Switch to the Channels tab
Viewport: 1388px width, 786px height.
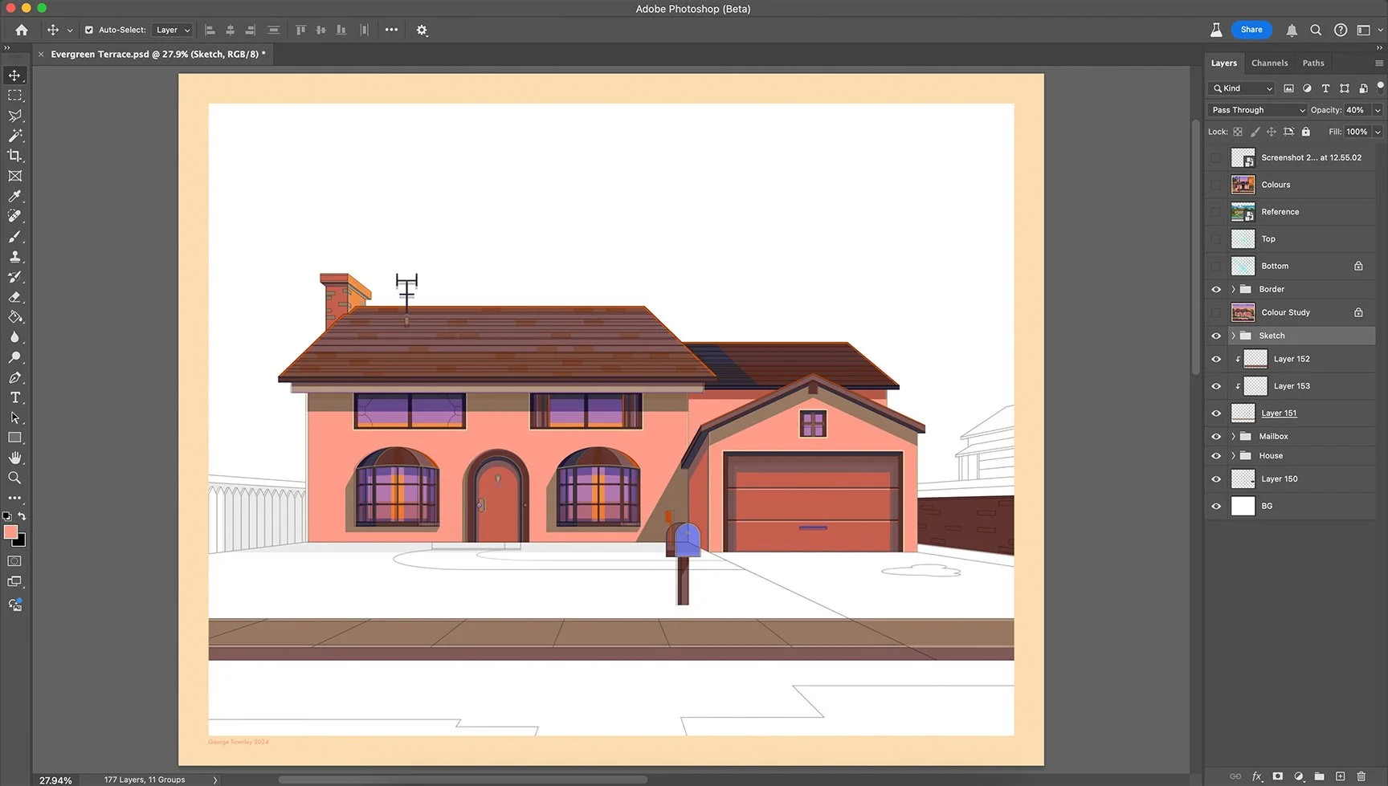coord(1269,63)
